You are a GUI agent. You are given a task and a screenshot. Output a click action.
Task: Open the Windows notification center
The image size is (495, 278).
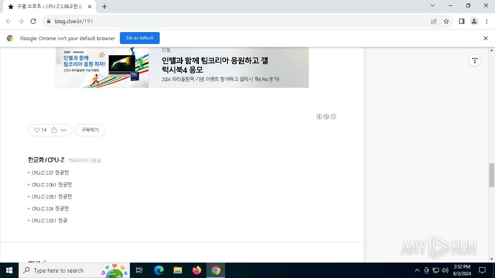[x=482, y=270]
